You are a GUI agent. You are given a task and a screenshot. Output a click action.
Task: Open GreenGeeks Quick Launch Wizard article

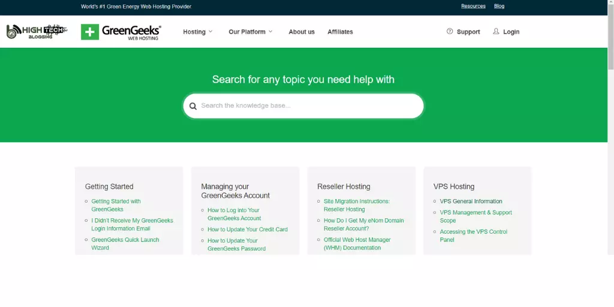point(125,243)
